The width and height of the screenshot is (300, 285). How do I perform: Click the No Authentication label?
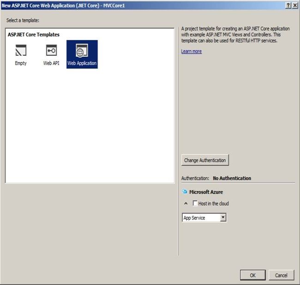(x=232, y=178)
